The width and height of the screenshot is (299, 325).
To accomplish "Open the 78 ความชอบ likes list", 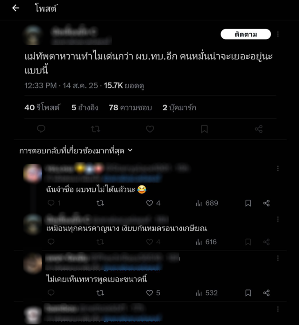I will coord(130,107).
